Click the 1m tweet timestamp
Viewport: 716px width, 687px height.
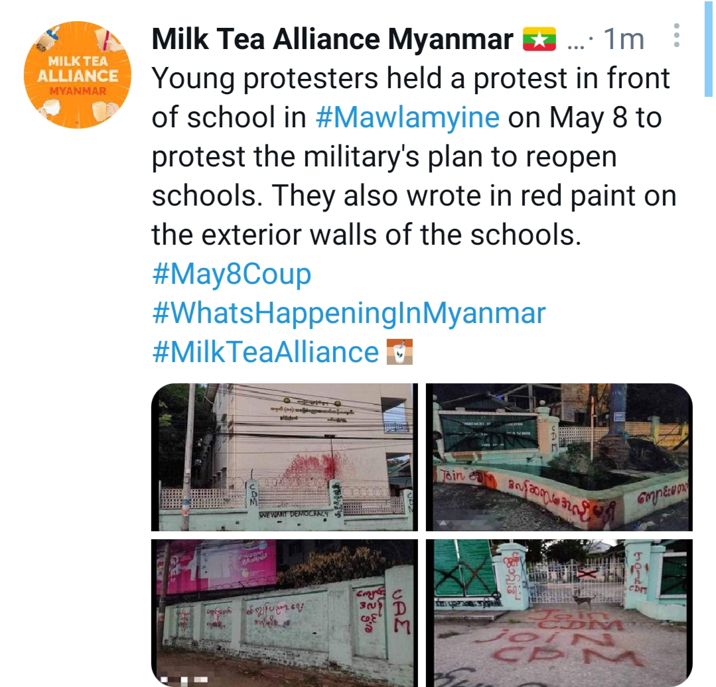coord(624,39)
